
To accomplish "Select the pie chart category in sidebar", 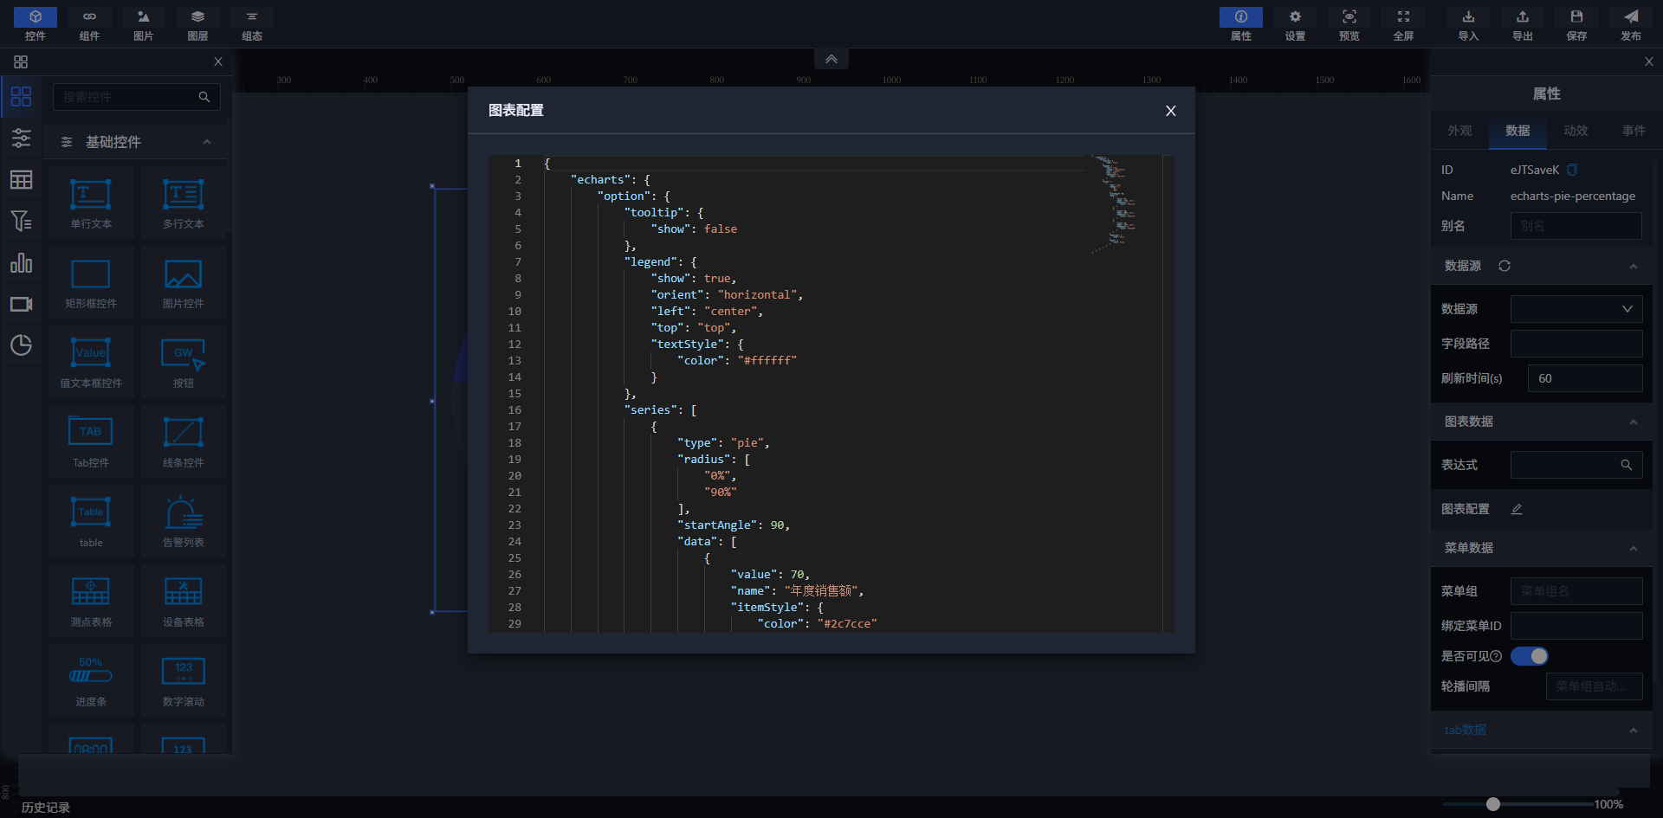I will click(21, 345).
